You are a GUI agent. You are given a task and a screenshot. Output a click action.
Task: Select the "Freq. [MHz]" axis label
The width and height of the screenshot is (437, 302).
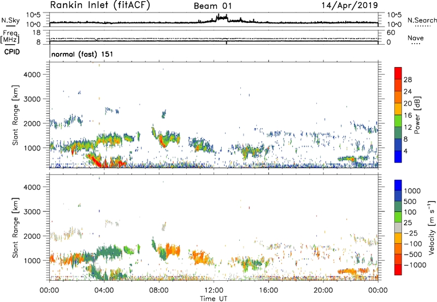point(10,37)
